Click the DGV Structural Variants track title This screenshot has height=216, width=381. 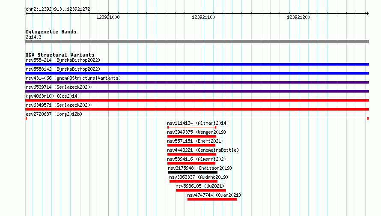click(x=60, y=55)
